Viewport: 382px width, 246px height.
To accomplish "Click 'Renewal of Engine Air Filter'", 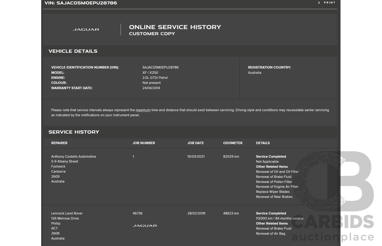I will pos(277,187).
